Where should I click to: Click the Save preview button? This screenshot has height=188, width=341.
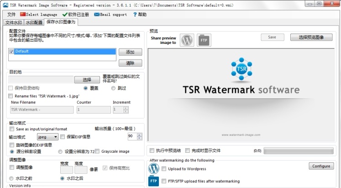(272, 37)
